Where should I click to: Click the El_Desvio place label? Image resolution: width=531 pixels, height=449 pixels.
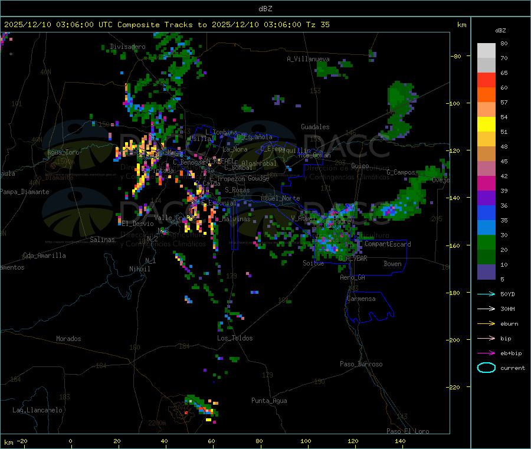138,224
